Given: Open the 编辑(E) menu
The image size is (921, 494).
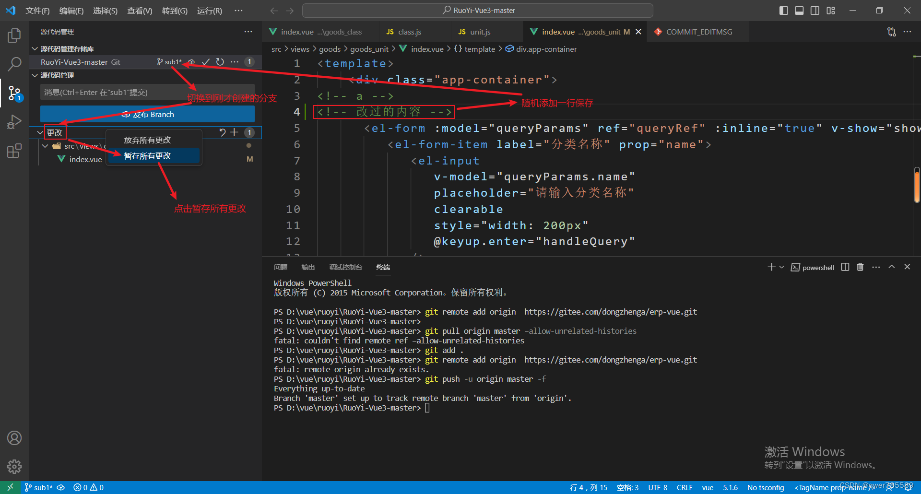Looking at the screenshot, I should 71,11.
